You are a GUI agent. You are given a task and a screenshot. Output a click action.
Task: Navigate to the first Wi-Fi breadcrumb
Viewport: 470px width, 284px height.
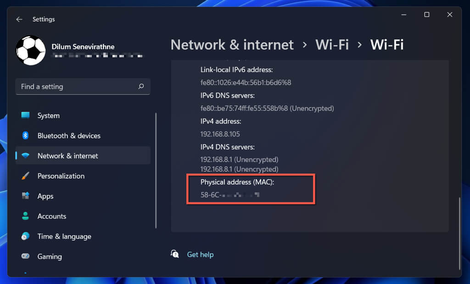pos(332,44)
